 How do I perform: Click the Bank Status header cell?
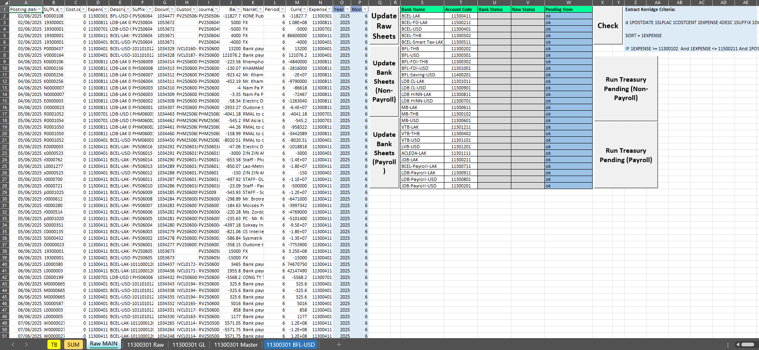(x=494, y=9)
